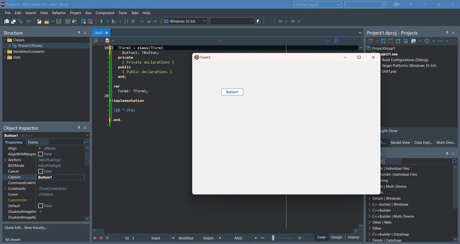Click the Object Inspector search icon
The height and width of the screenshot is (244, 460).
point(85,142)
